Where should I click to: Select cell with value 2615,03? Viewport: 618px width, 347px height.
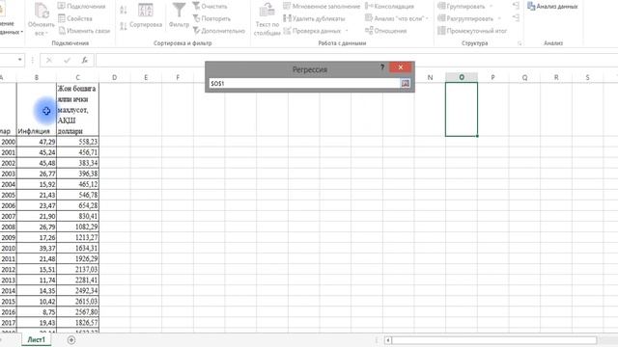coord(77,302)
